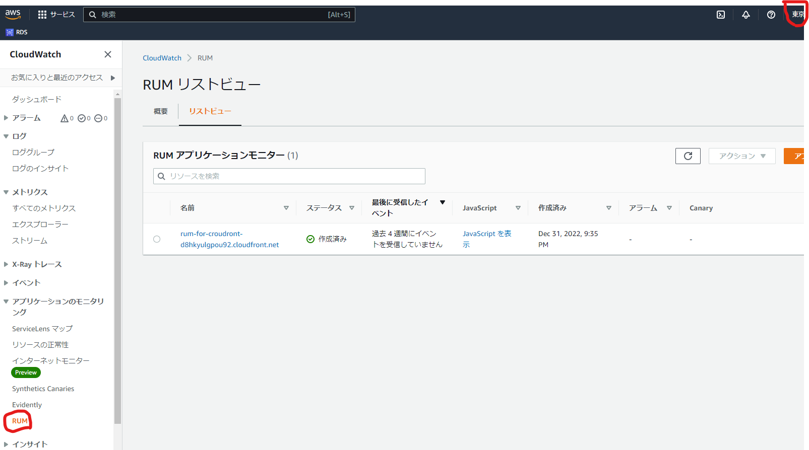The width and height of the screenshot is (809, 450).
Task: Open the notifications bell
Action: pyautogui.click(x=746, y=15)
